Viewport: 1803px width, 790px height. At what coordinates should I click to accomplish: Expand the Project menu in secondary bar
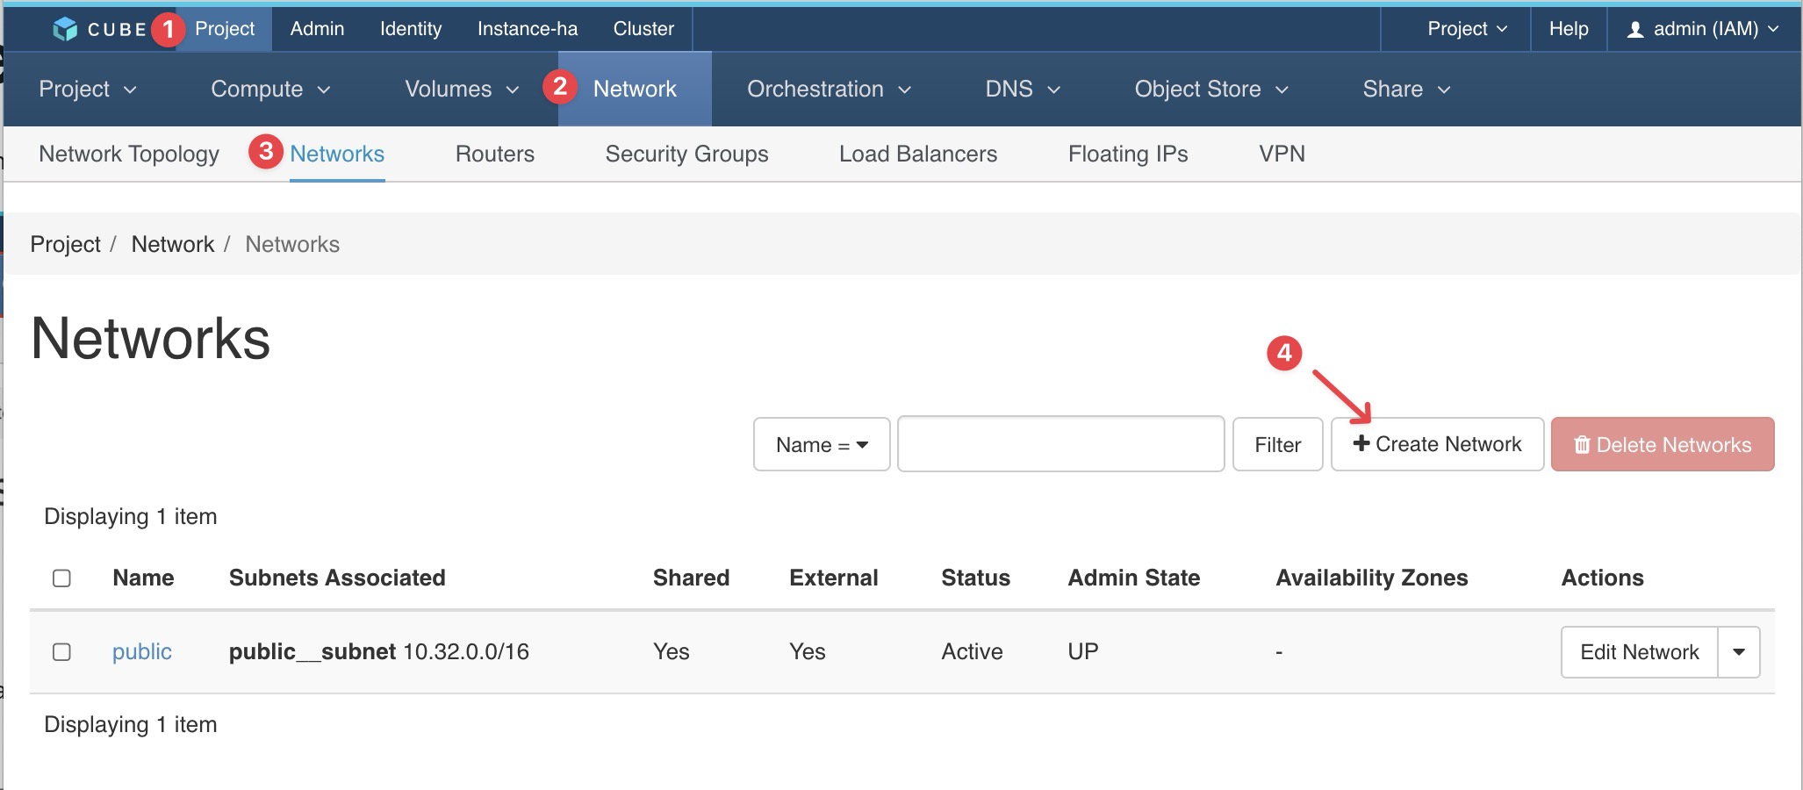(x=88, y=89)
